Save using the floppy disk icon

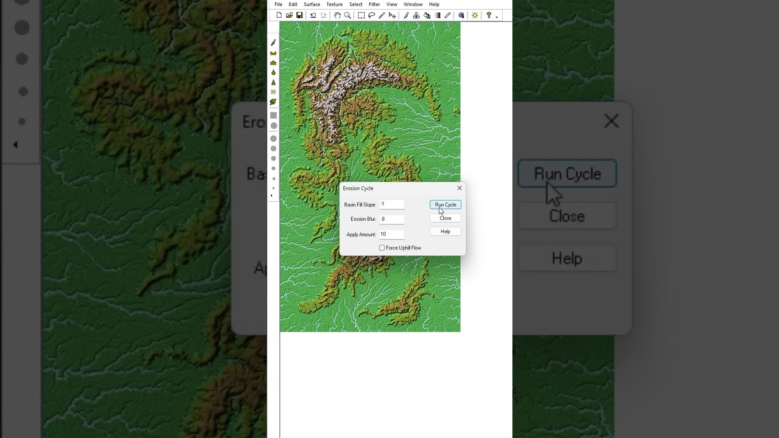pos(299,15)
